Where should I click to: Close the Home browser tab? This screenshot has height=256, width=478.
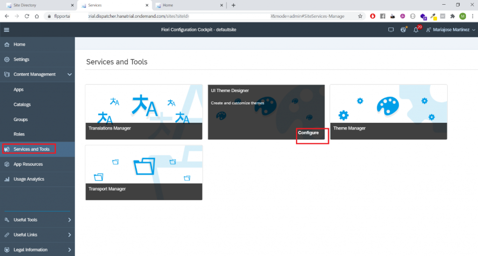point(222,5)
